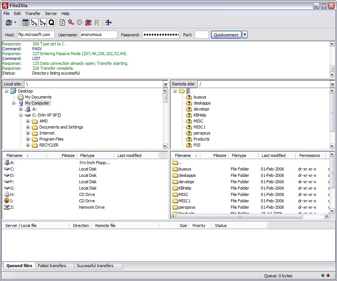This screenshot has width=337, height=281.
Task: Sort local list by Last modified header
Action: (x=136, y=155)
